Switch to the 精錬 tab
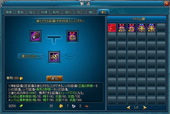Screen dimensions: 170x114 9,12
